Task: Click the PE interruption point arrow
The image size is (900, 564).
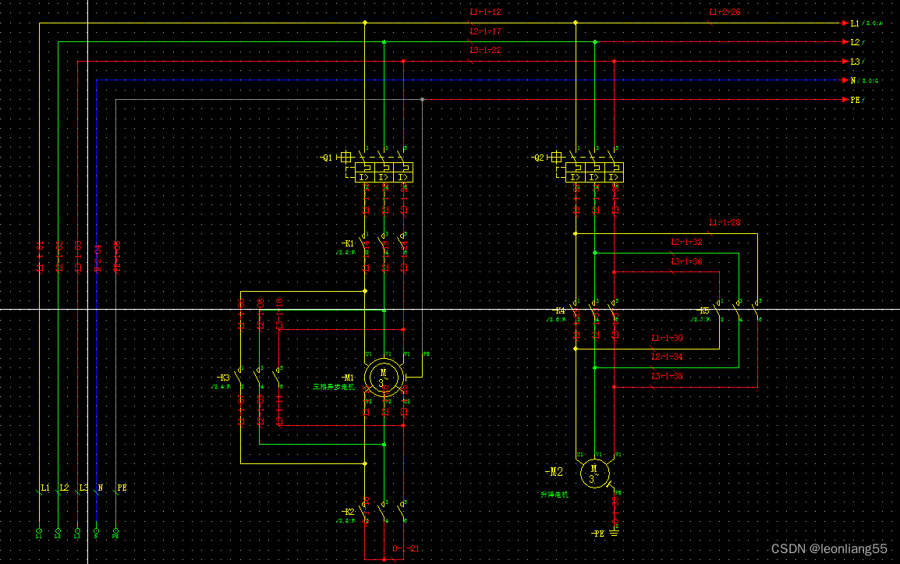Action: coord(845,99)
